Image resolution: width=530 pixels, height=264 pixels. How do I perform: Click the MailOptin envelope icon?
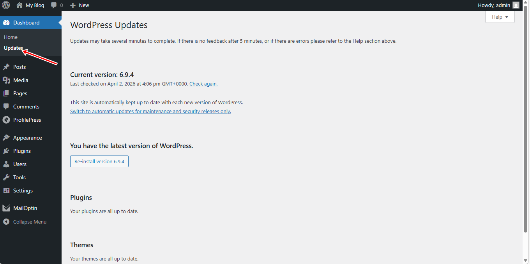6,208
